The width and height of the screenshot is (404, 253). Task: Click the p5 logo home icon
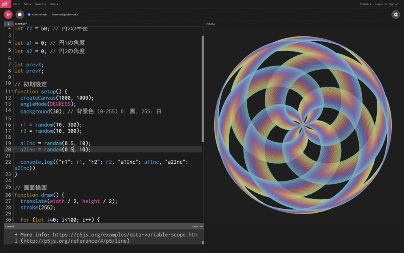click(6, 4)
